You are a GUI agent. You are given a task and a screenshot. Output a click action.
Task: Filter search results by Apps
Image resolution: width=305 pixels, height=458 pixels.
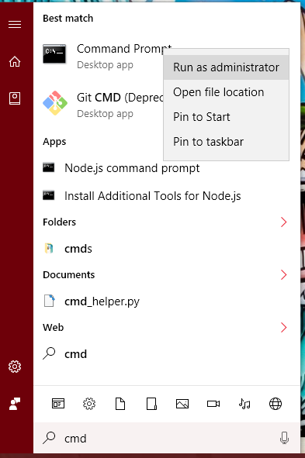click(58, 404)
